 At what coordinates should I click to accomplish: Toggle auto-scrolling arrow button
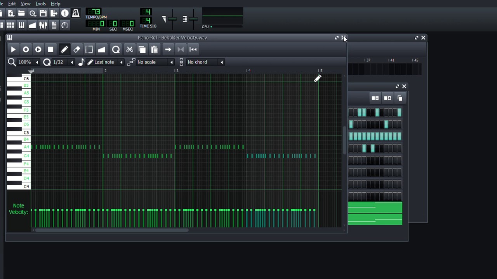(x=168, y=49)
